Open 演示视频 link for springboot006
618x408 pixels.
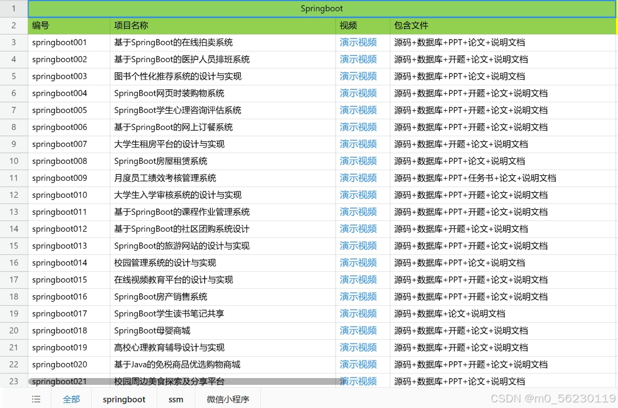pyautogui.click(x=358, y=127)
